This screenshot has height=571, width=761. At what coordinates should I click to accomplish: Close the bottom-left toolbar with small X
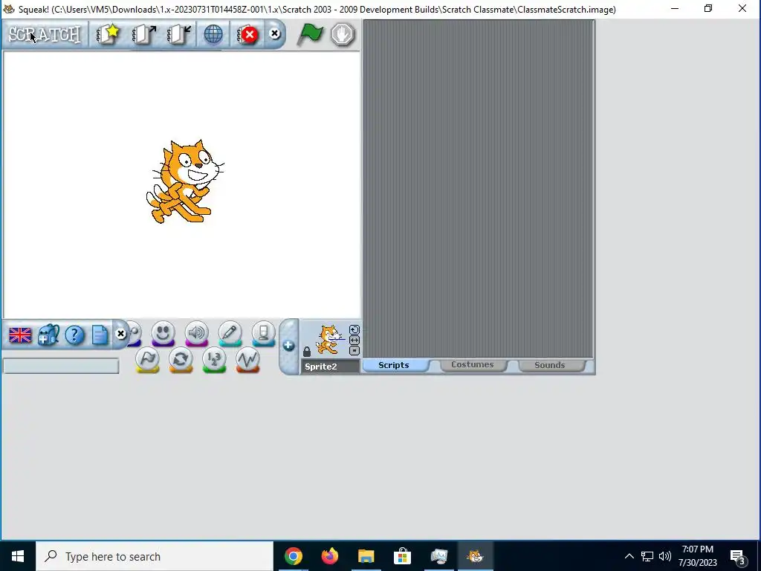click(x=121, y=334)
